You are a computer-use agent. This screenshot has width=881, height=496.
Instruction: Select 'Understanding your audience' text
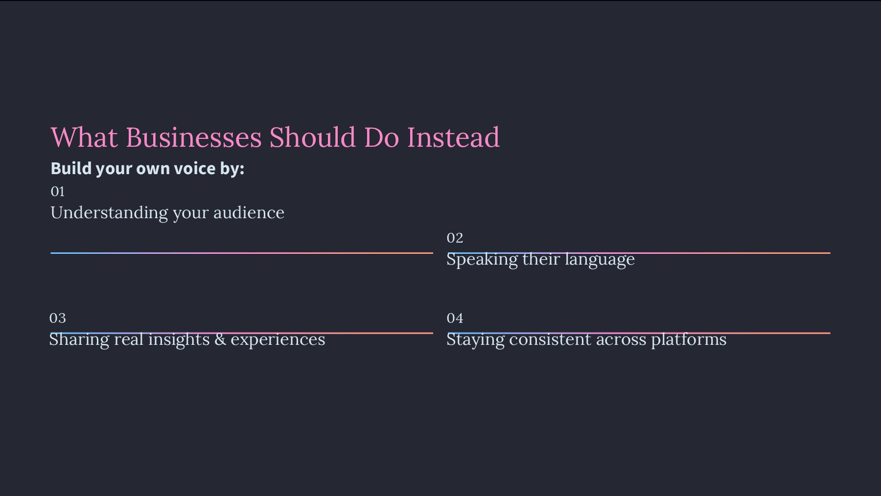tap(167, 213)
